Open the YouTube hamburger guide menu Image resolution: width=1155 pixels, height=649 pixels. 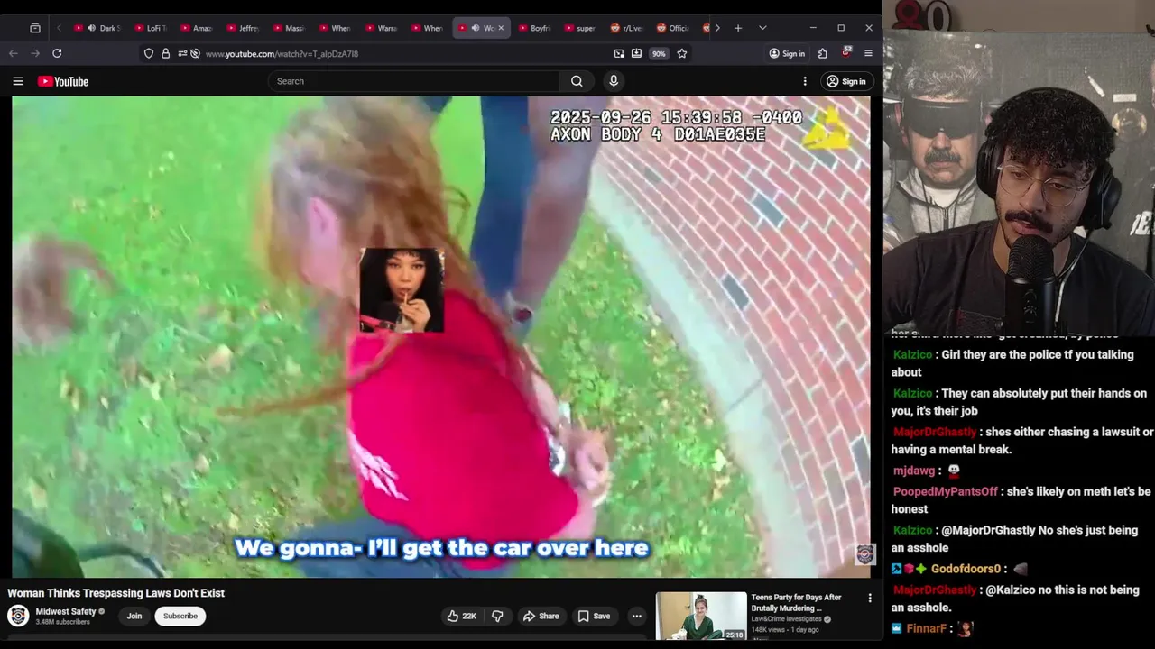tap(18, 81)
